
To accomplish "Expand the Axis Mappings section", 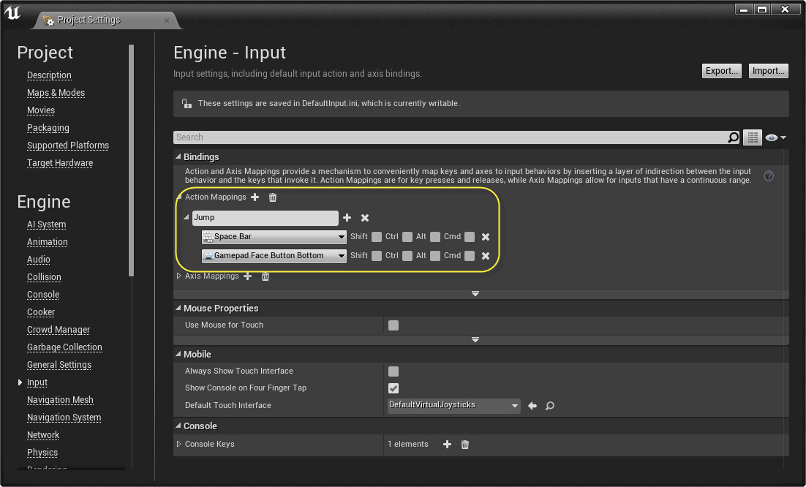I will click(179, 276).
